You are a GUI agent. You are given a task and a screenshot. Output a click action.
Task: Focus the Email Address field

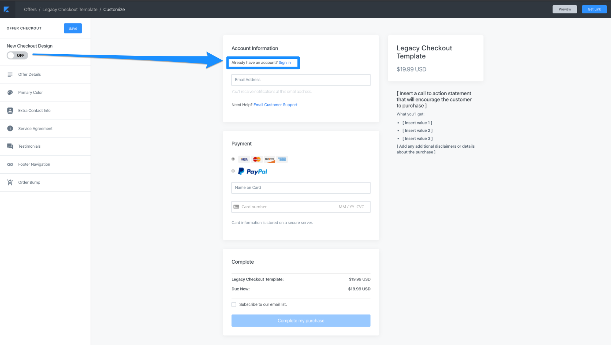tap(301, 80)
